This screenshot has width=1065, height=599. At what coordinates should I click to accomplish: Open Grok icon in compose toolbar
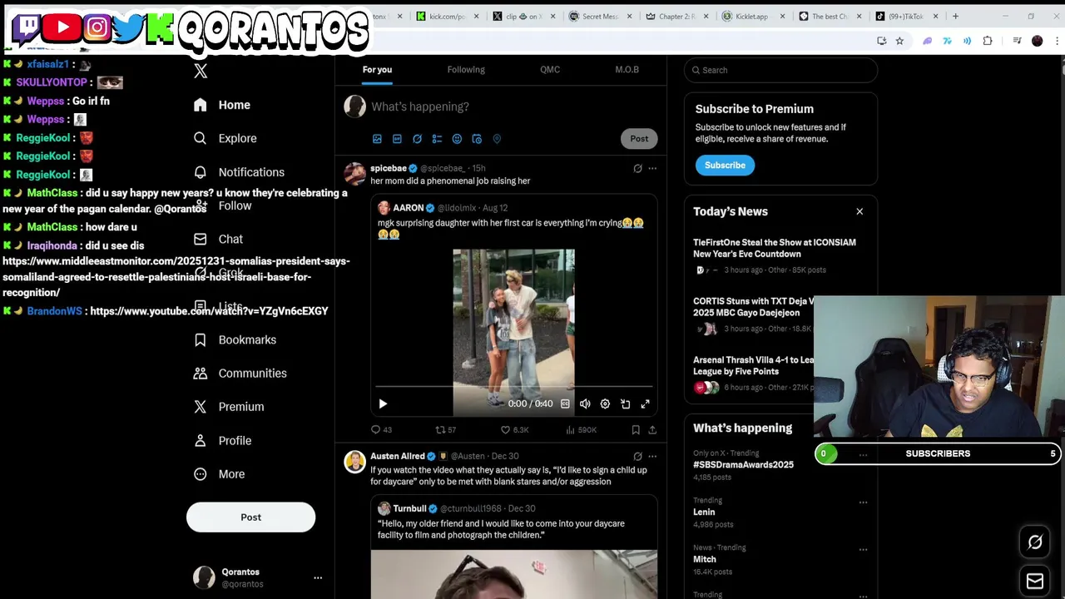click(x=417, y=139)
